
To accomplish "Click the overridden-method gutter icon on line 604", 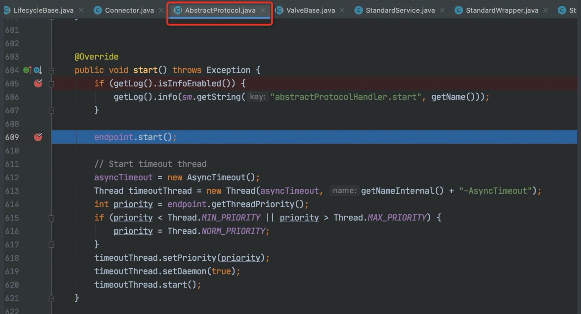I will 38,70.
